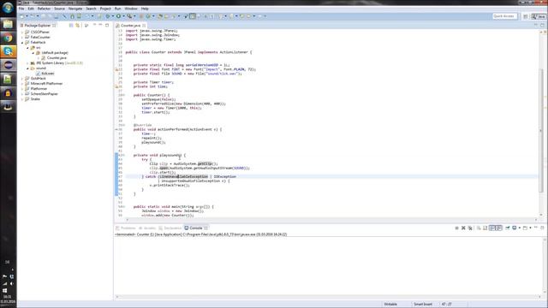
Task: Click the Windows Start orb
Action: click(8, 8)
